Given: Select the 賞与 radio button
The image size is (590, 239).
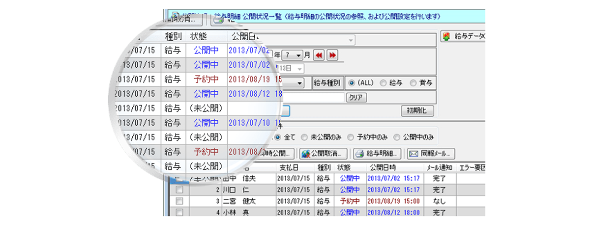Looking at the screenshot, I should pos(413,83).
